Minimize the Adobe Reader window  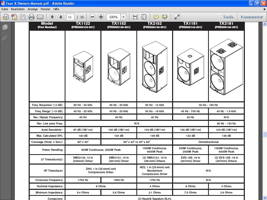(252, 3)
